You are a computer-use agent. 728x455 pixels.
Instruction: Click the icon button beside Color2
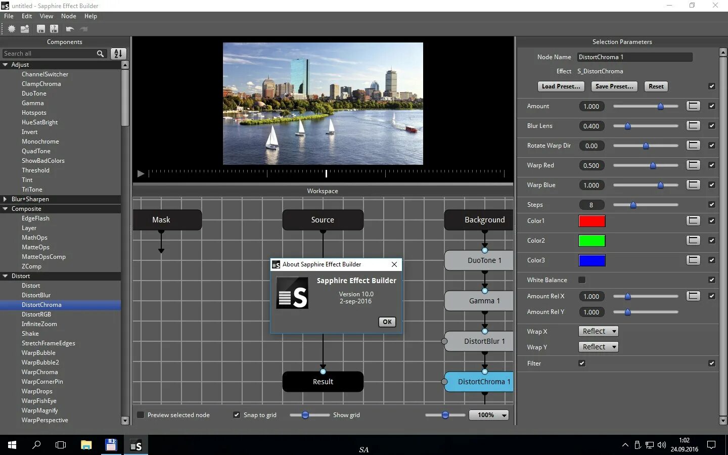tap(693, 241)
